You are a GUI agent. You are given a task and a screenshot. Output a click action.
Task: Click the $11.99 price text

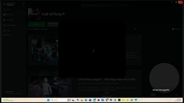(x=107, y=93)
